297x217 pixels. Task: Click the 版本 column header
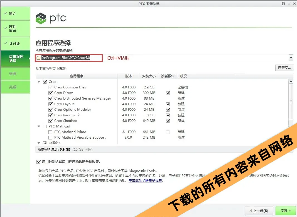[x=128, y=76]
